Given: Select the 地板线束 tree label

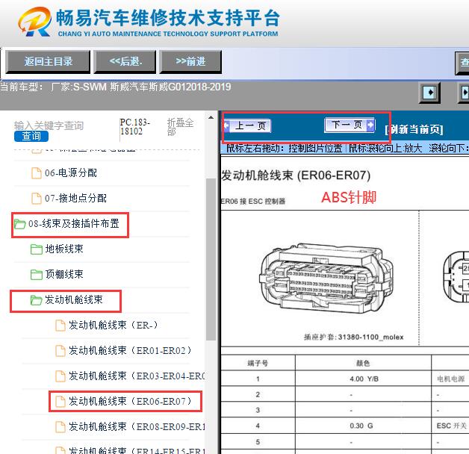Looking at the screenshot, I should coord(64,249).
